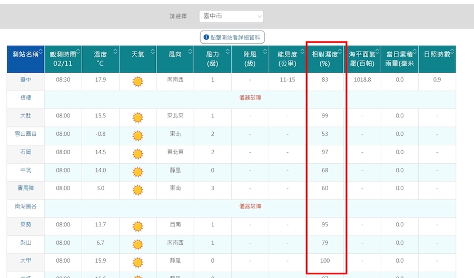Sort by 日照時數 column arrows
The image size is (474, 278).
click(x=452, y=51)
